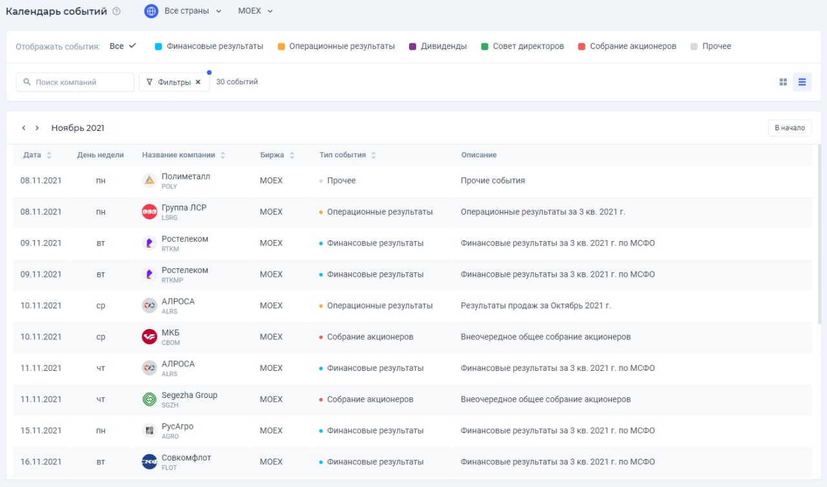Click Результаты продаж за Октябрь 2021 г.

click(536, 306)
